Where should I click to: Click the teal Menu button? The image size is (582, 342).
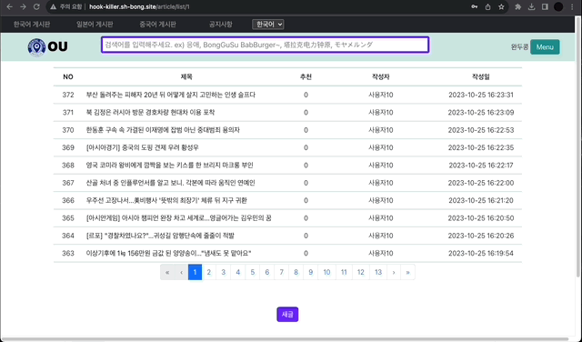(x=545, y=47)
